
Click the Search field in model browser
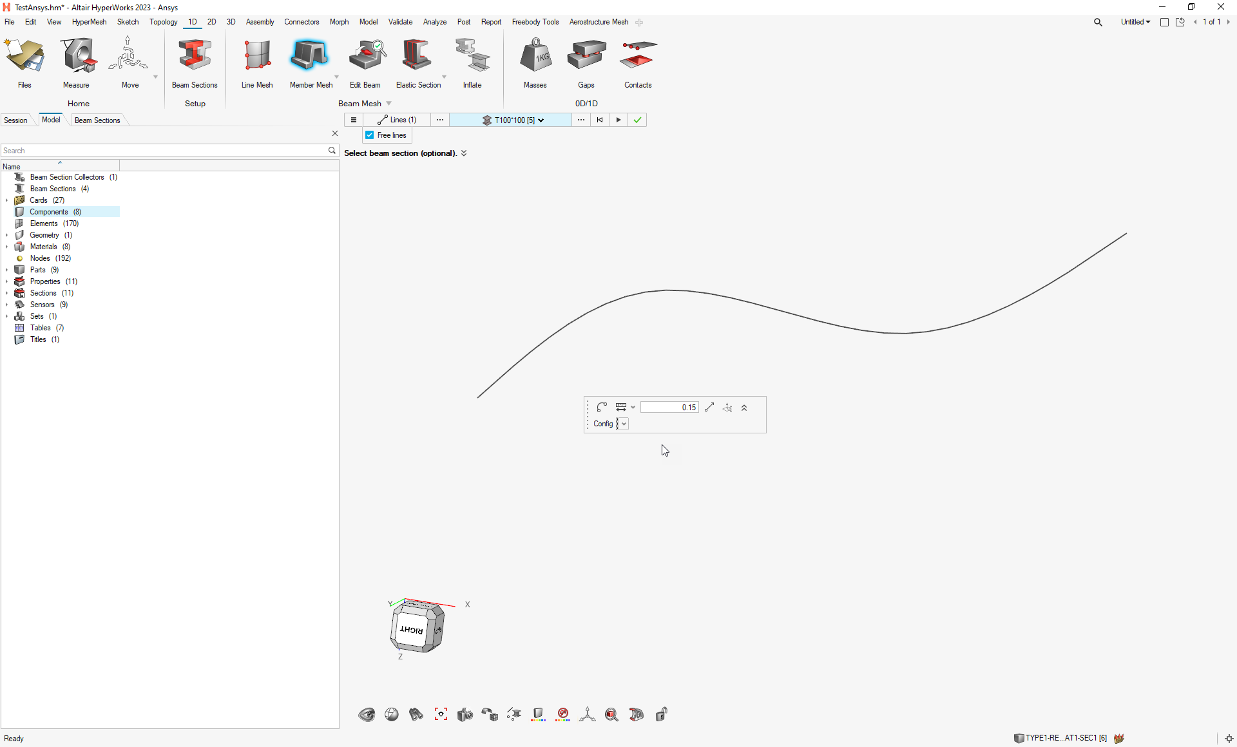tap(164, 151)
